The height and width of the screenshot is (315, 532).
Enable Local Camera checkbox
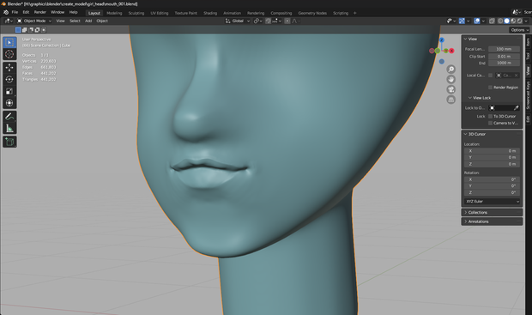(x=490, y=76)
